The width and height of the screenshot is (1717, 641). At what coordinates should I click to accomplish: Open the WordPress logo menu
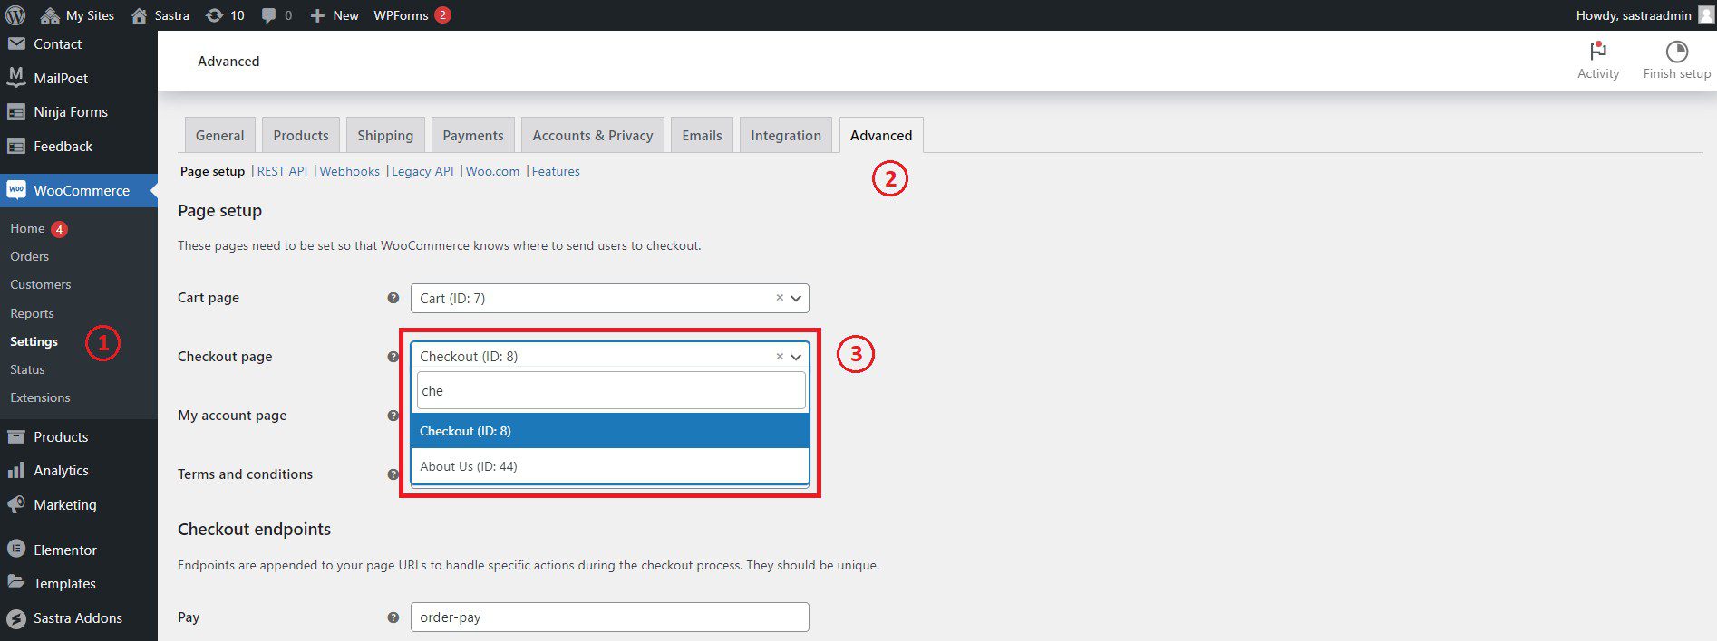point(15,15)
